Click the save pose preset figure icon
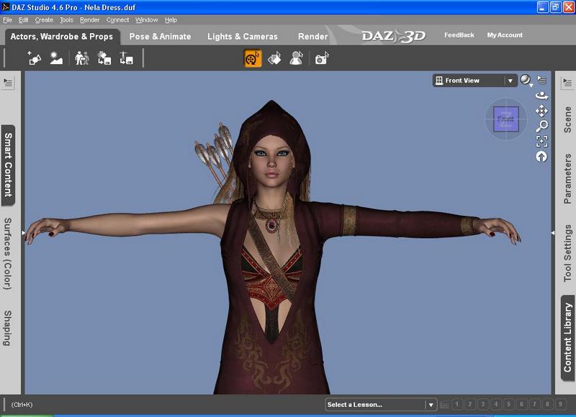This screenshot has height=417, width=576. (x=126, y=58)
